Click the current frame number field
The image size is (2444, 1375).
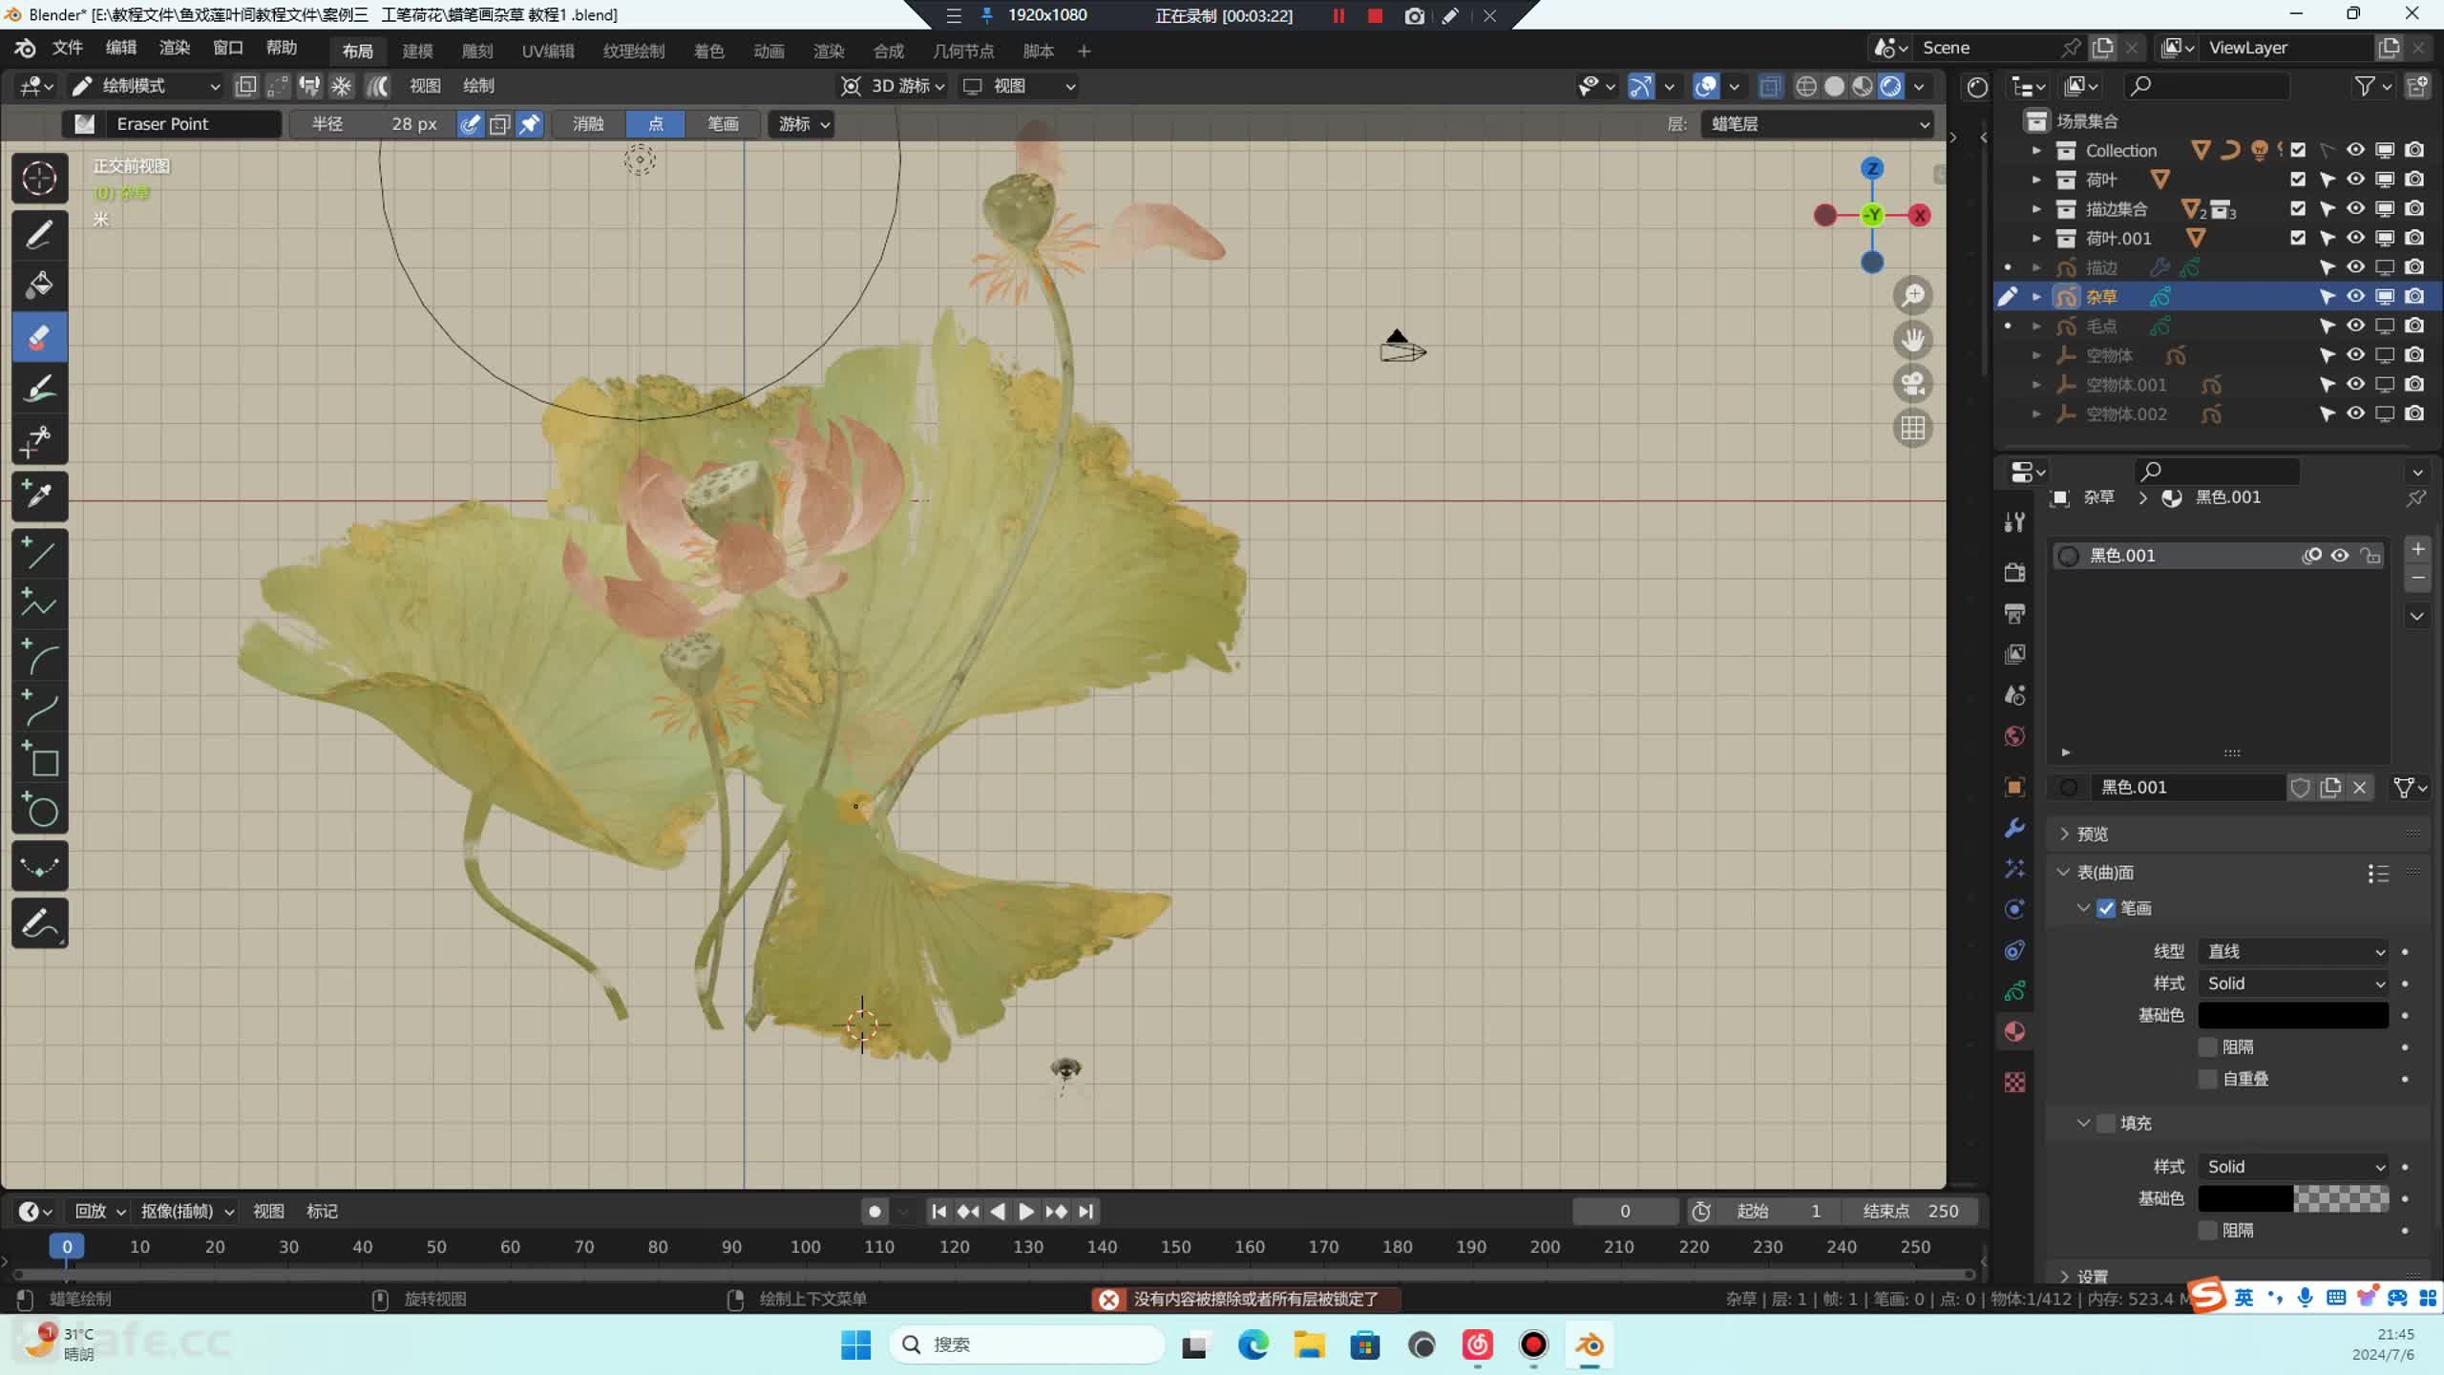[1625, 1211]
